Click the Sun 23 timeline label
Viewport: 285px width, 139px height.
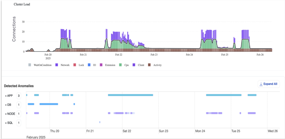(x=163, y=131)
